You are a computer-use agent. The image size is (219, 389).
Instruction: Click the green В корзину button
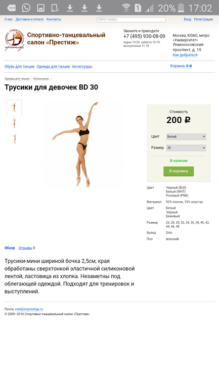[x=179, y=171]
